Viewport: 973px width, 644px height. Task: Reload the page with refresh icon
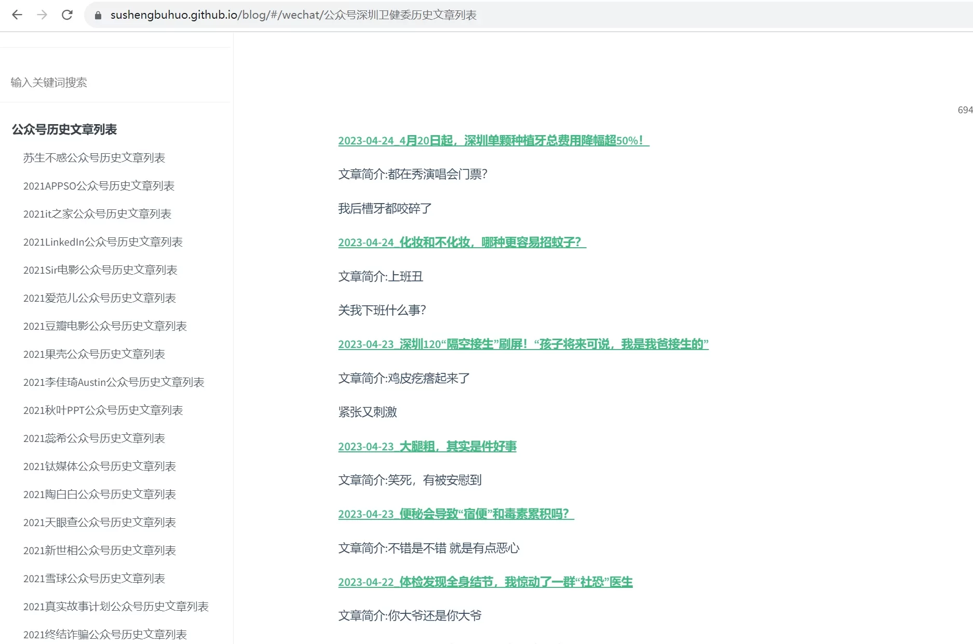pos(67,15)
